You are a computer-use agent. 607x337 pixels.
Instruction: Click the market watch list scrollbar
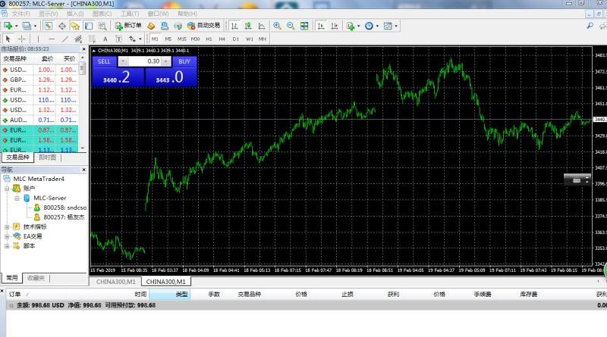[x=83, y=106]
